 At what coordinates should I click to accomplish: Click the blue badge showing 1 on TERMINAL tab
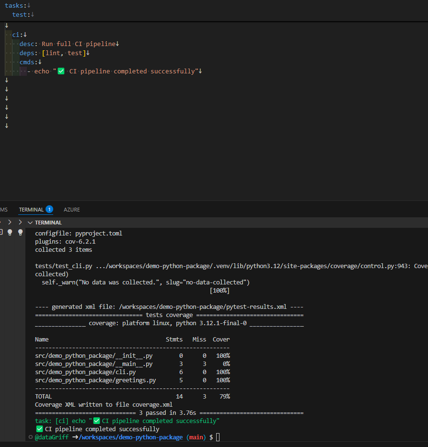49,209
